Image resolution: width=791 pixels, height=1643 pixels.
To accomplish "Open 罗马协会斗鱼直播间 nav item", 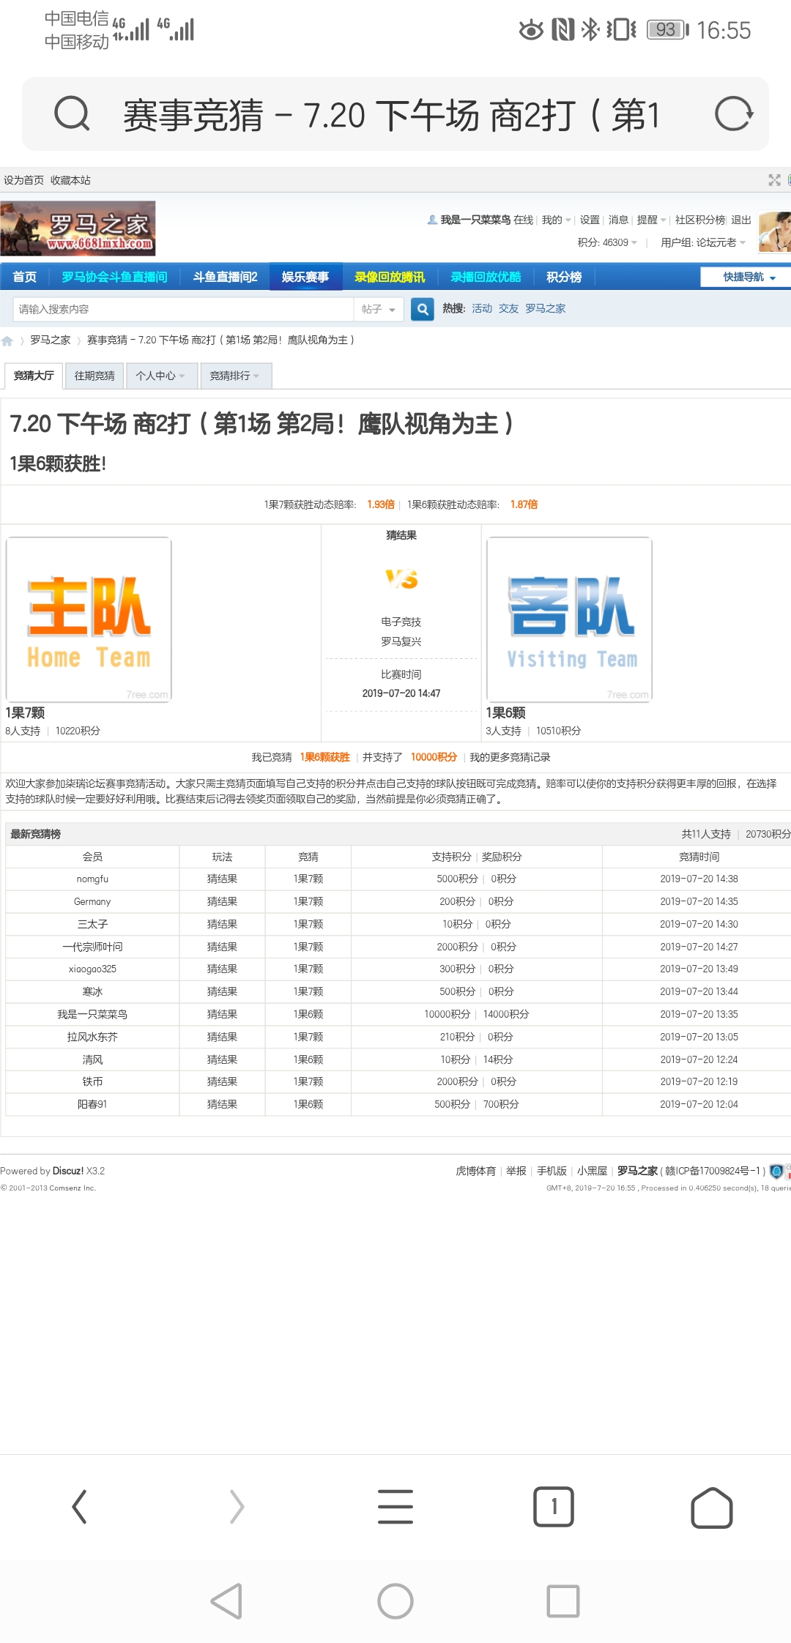I will (x=114, y=277).
